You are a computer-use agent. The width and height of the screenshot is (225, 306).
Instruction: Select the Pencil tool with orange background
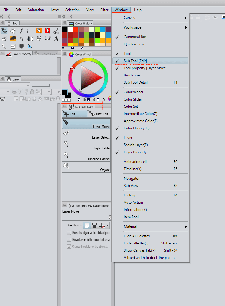click(x=39, y=31)
